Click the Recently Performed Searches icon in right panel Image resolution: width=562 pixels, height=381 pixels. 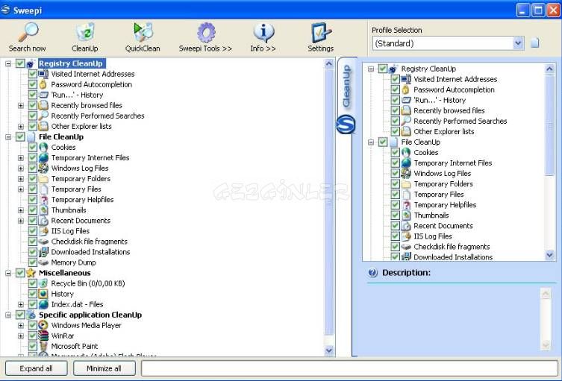[x=406, y=121]
